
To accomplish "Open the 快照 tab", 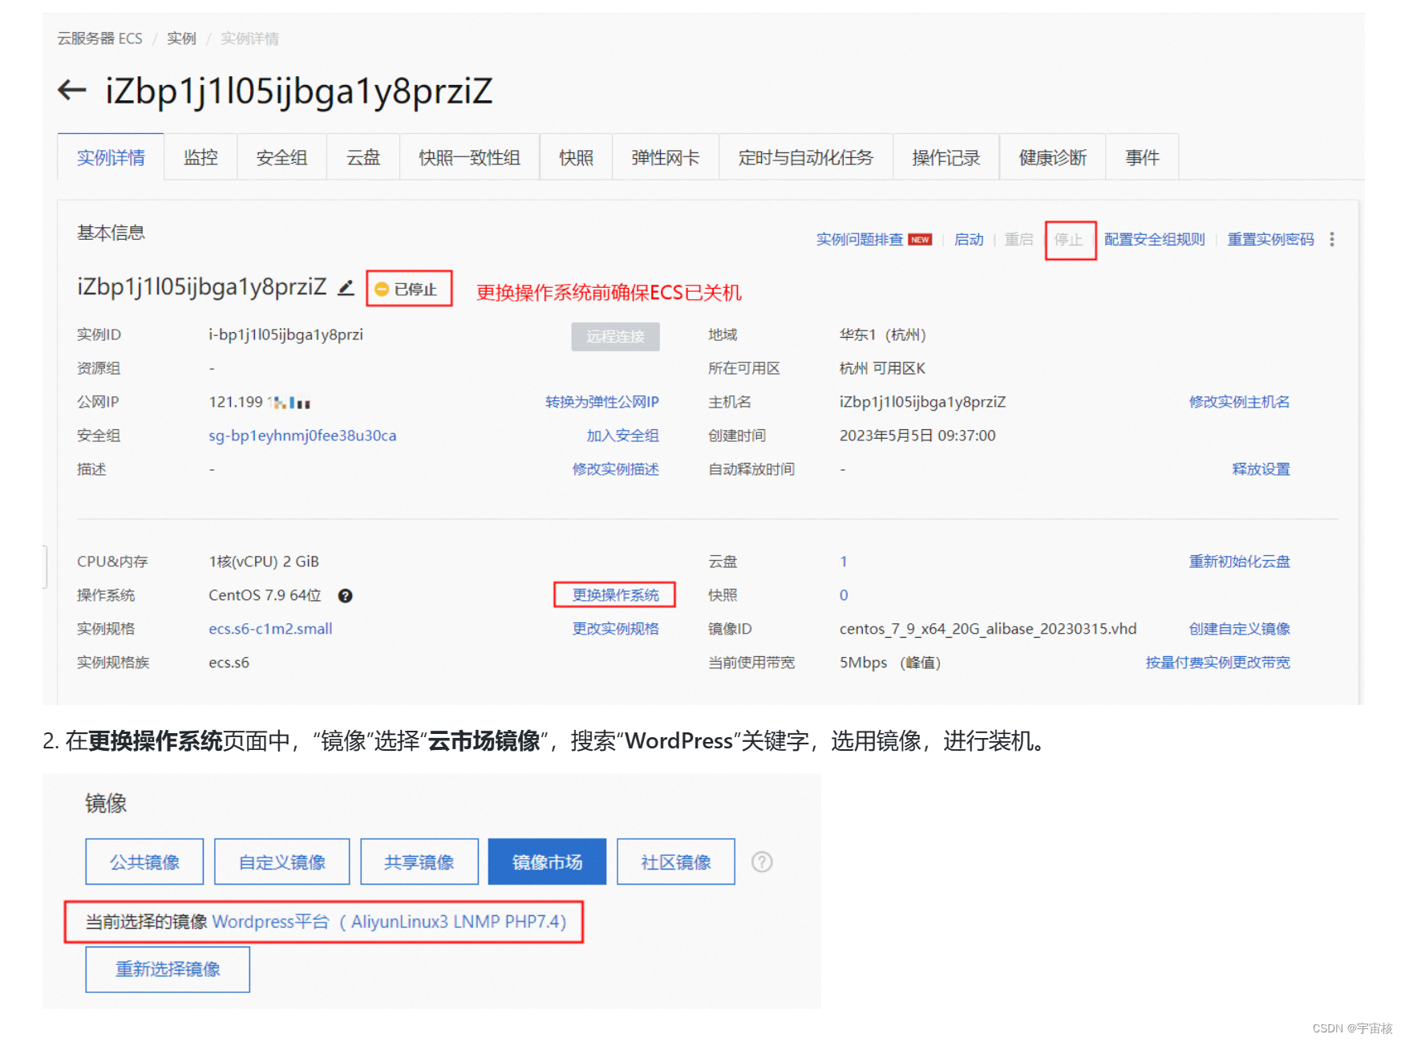I will (x=576, y=157).
